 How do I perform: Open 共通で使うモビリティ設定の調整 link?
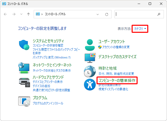tap(51, 90)
